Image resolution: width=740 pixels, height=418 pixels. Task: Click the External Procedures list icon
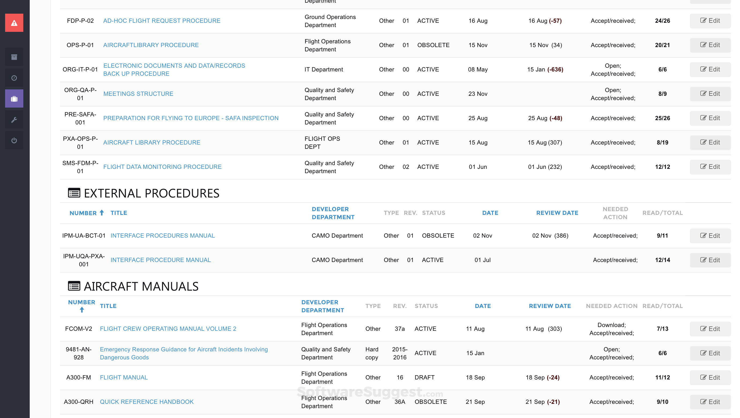[74, 193]
